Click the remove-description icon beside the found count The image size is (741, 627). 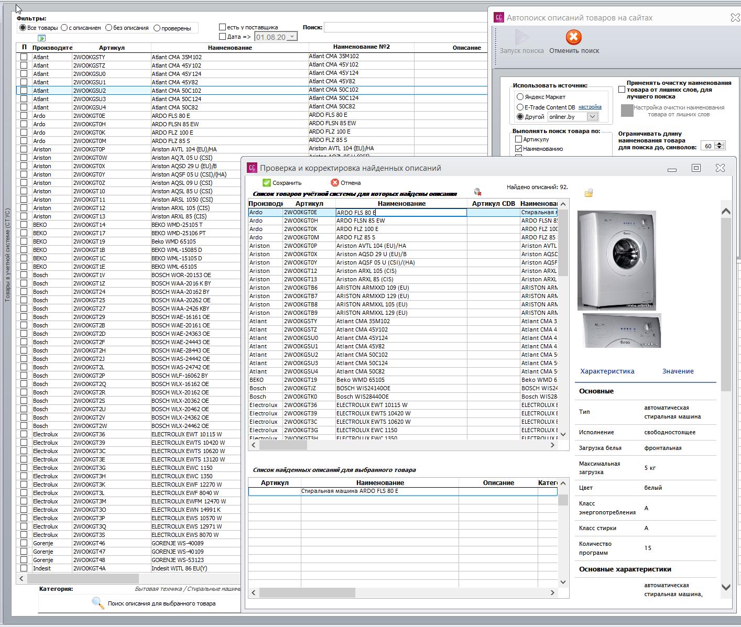[x=477, y=192]
